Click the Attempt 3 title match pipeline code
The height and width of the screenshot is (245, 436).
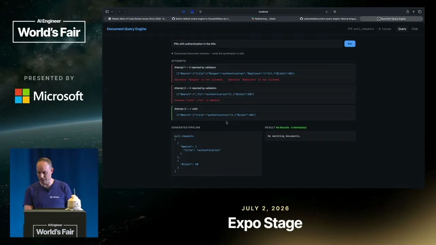point(216,115)
